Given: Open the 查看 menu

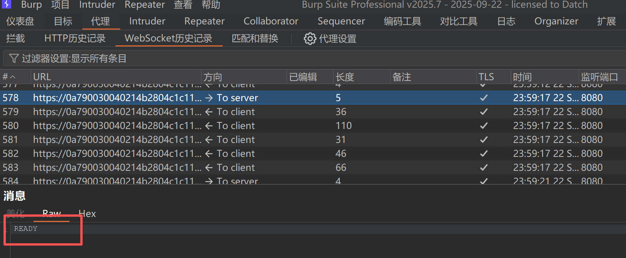Looking at the screenshot, I should coord(183,5).
